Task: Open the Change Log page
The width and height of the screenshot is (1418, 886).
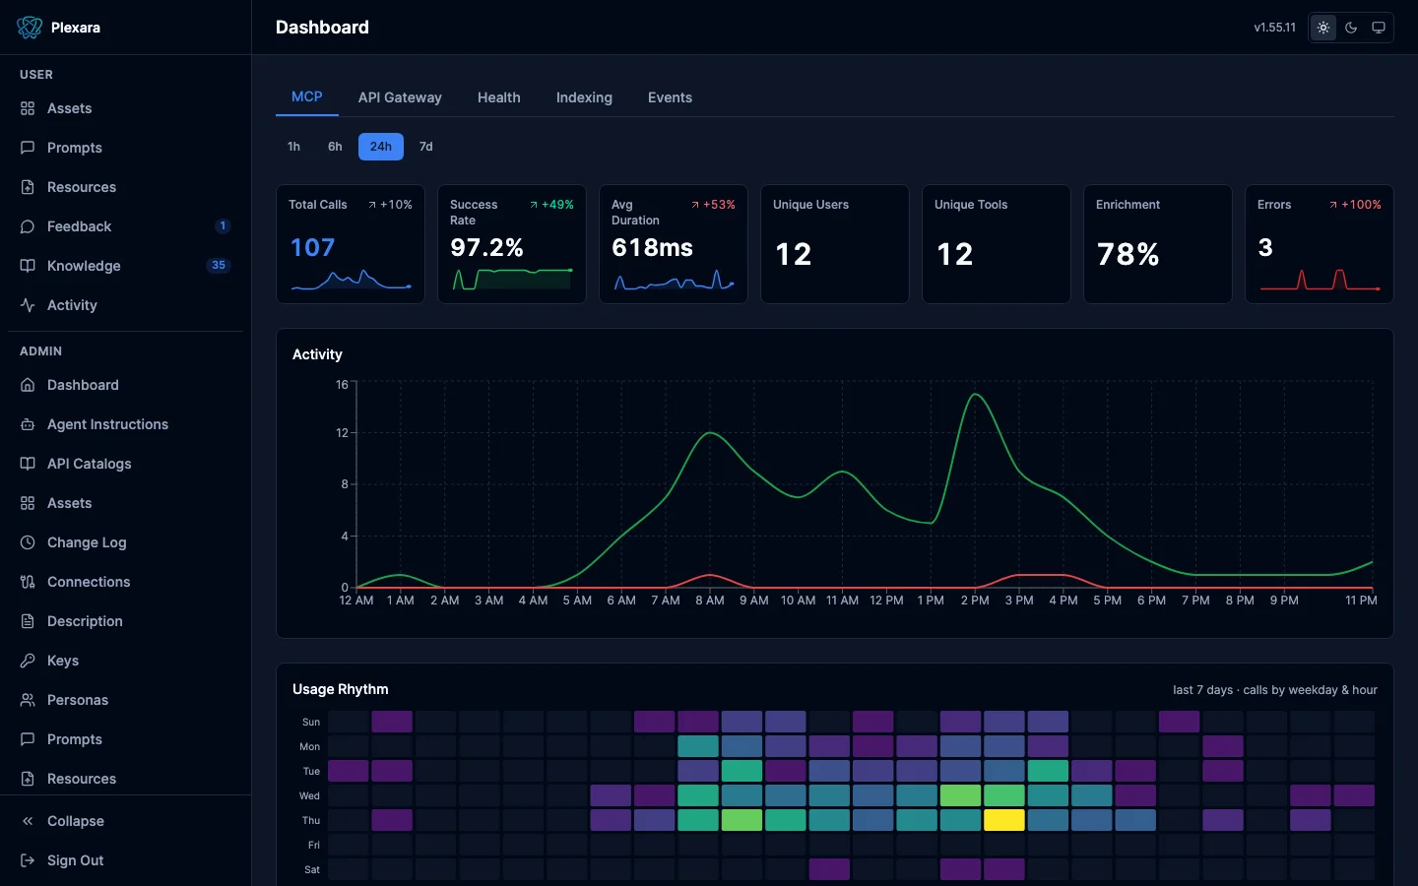Action: click(125, 542)
